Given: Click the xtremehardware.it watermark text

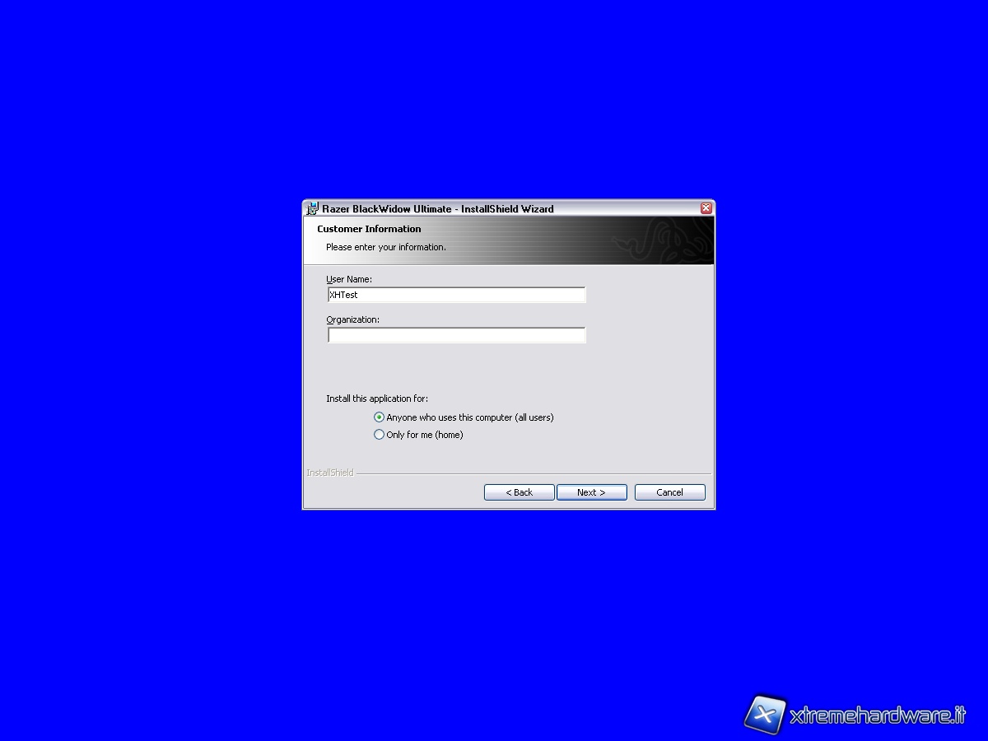Looking at the screenshot, I should [x=877, y=715].
